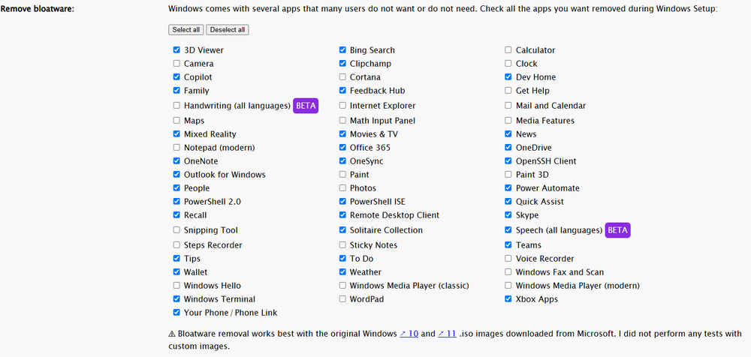This screenshot has height=357, width=751.
Task: Uncheck the Skype checkbox
Action: [508, 214]
